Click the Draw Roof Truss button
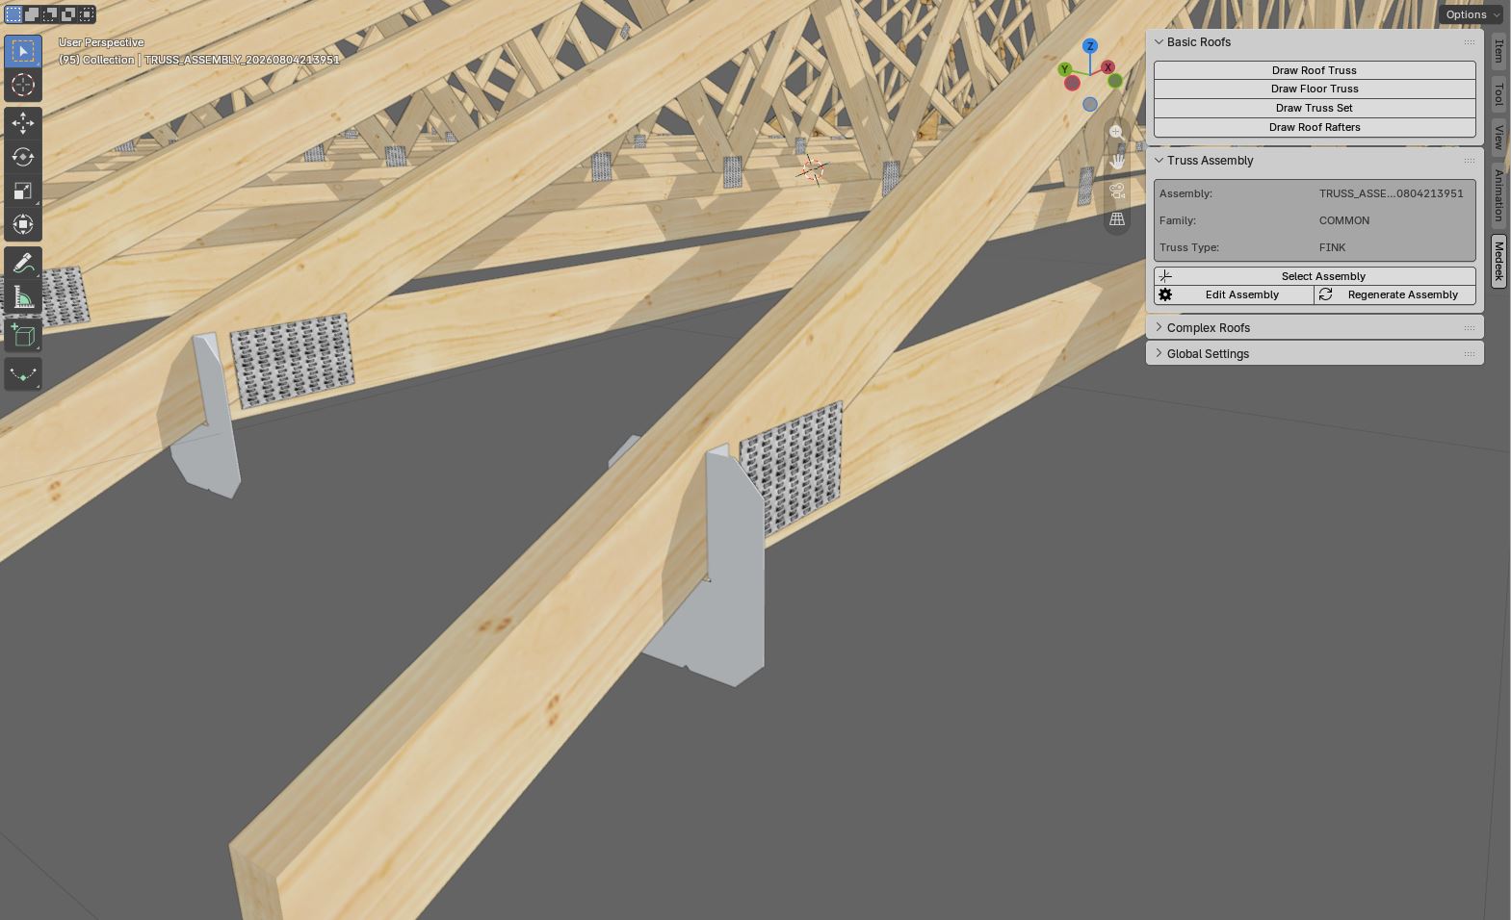This screenshot has width=1511, height=920. point(1315,70)
